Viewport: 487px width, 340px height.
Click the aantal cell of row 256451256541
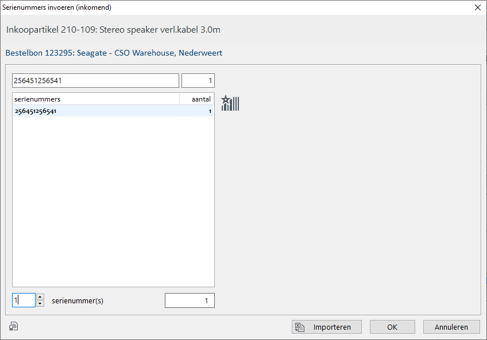[x=197, y=111]
